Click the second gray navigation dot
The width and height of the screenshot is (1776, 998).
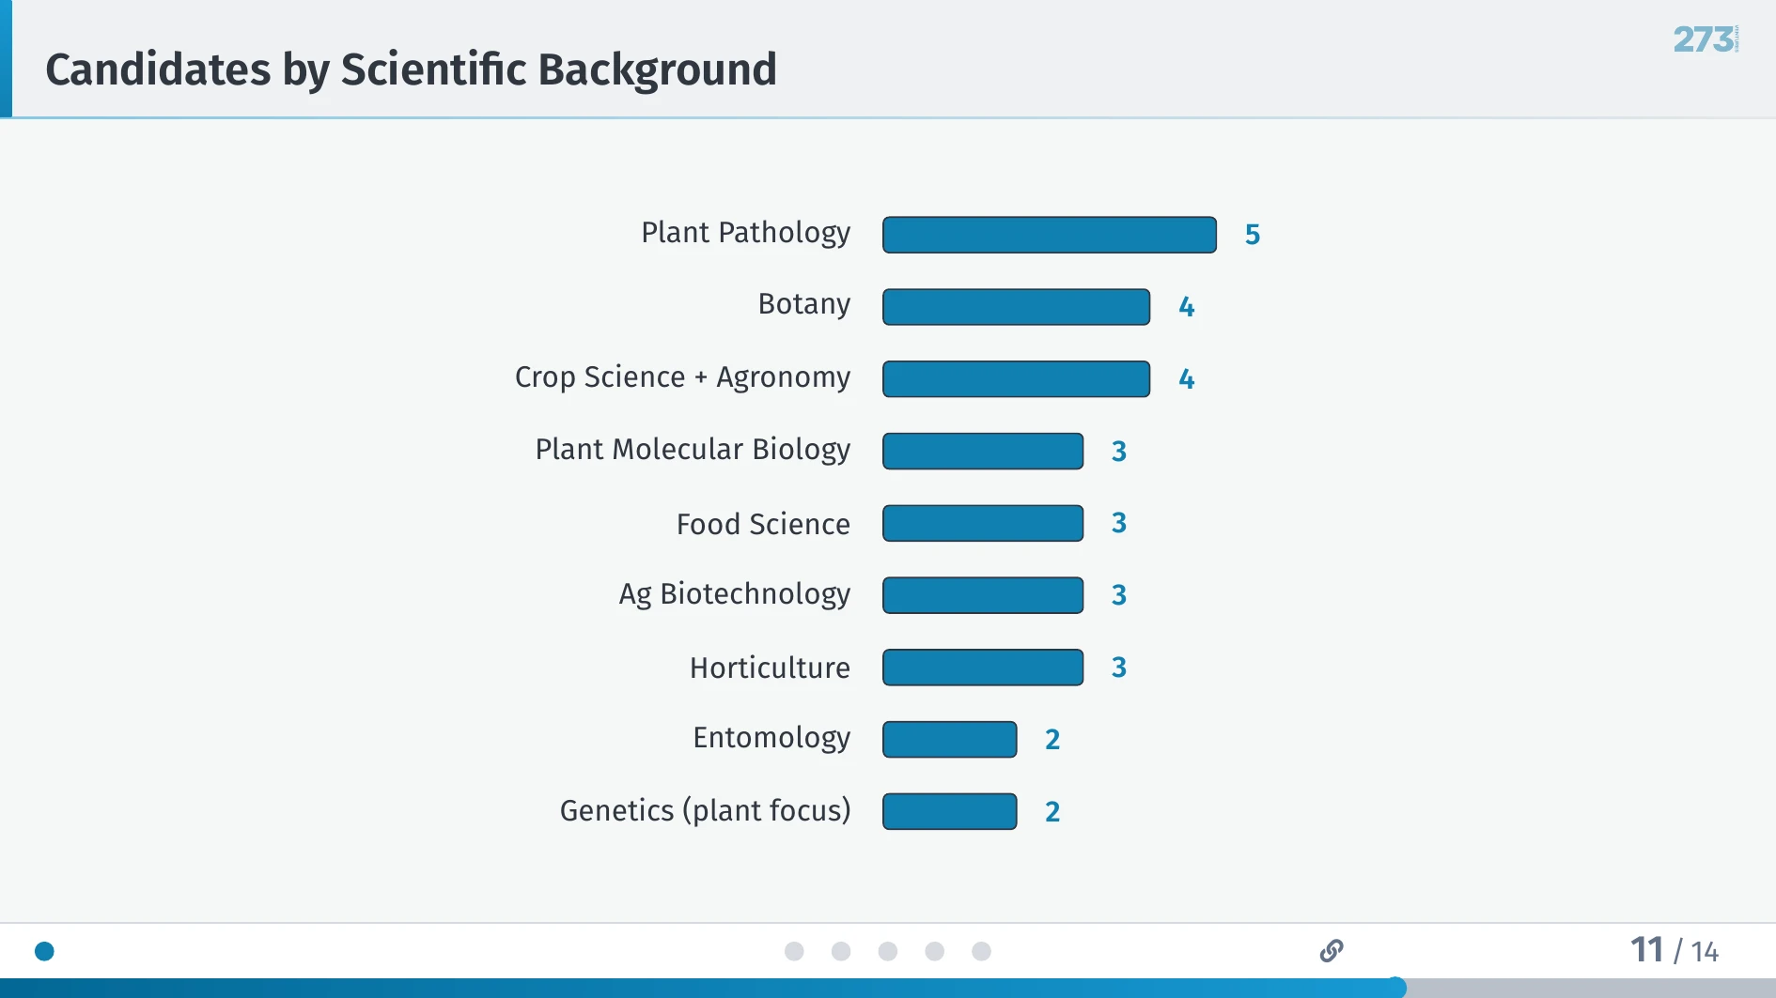(x=842, y=951)
